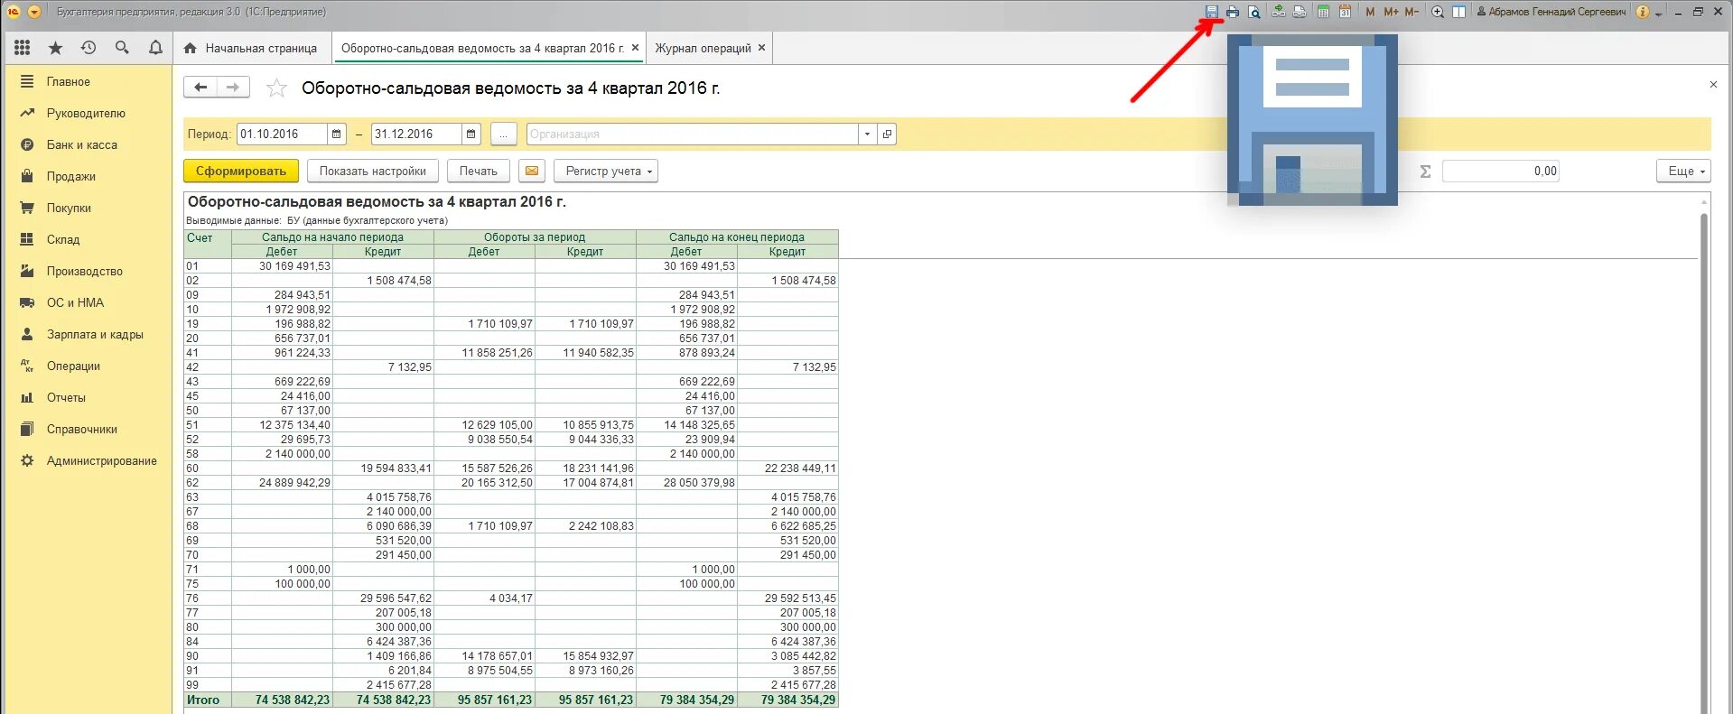Open the History clock icon
This screenshot has height=714, width=1733.
(89, 48)
